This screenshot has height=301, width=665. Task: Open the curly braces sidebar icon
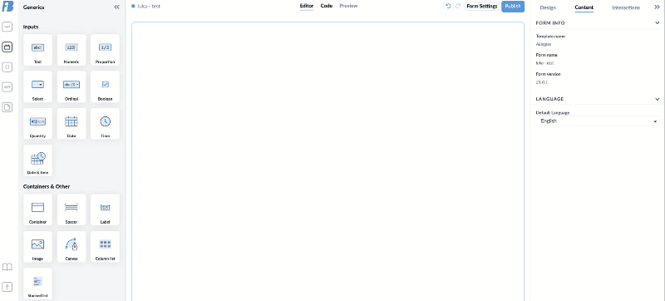pyautogui.click(x=7, y=67)
